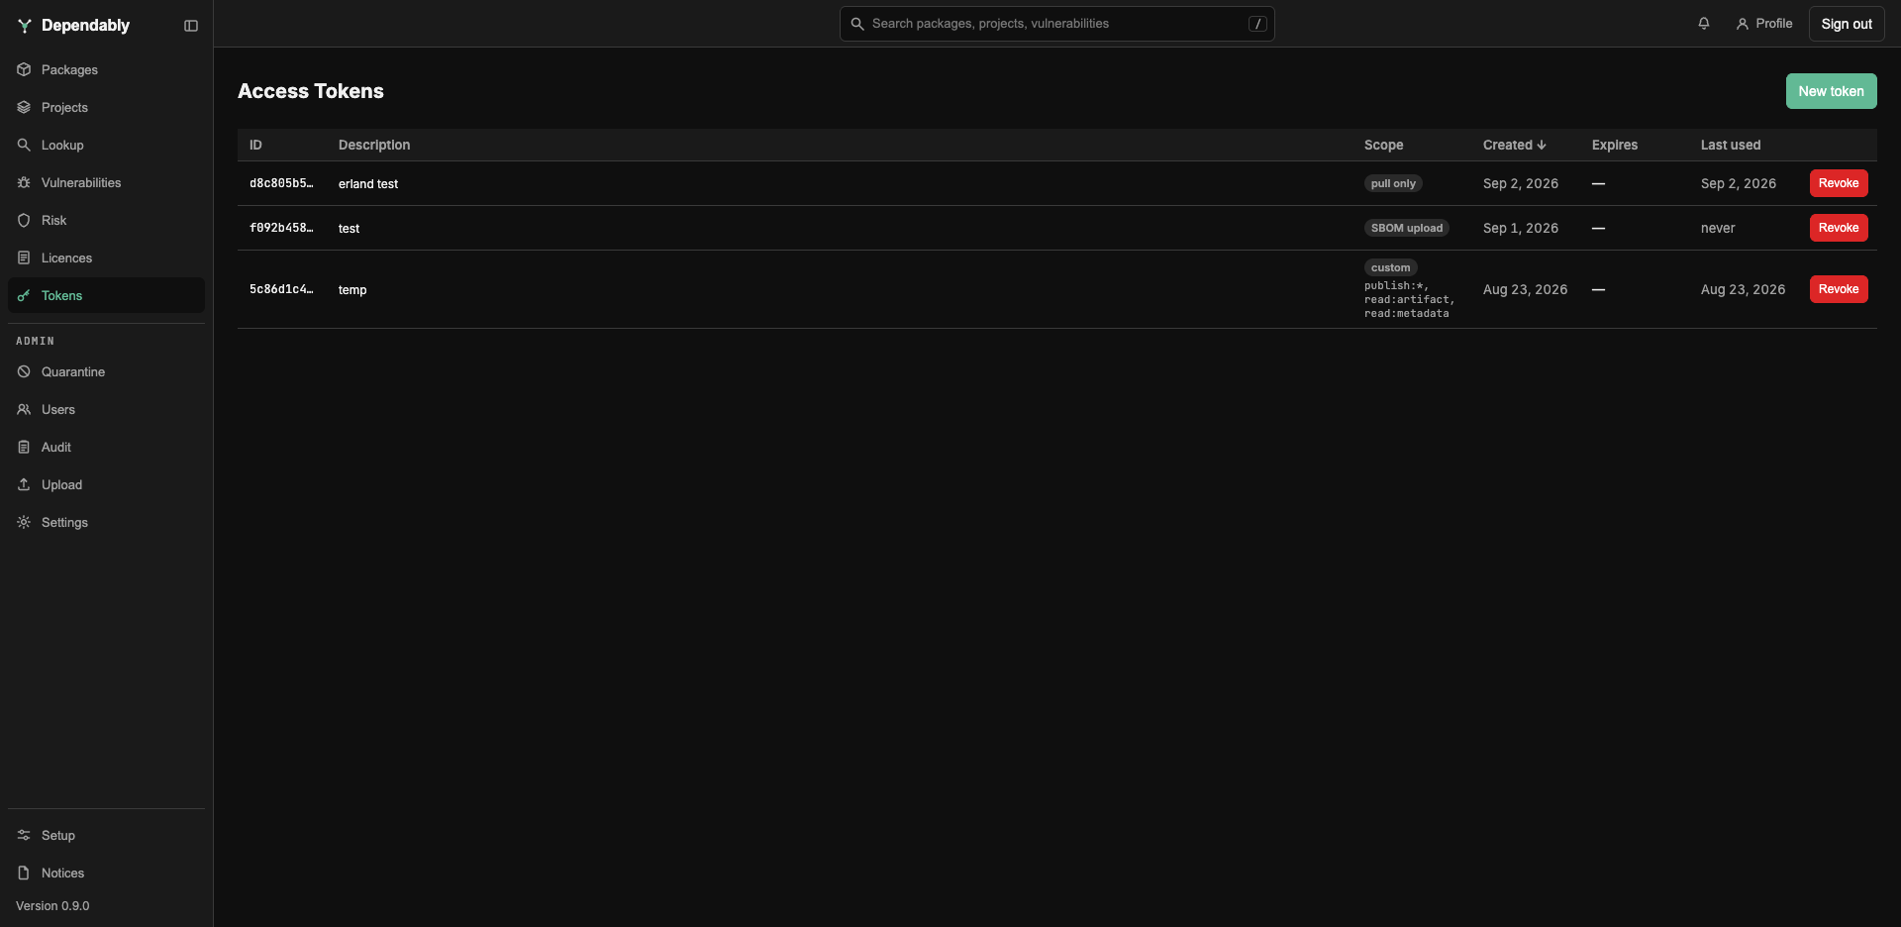Click the Packages box icon
Screen dimensions: 1901x927
pyautogui.click(x=24, y=70)
